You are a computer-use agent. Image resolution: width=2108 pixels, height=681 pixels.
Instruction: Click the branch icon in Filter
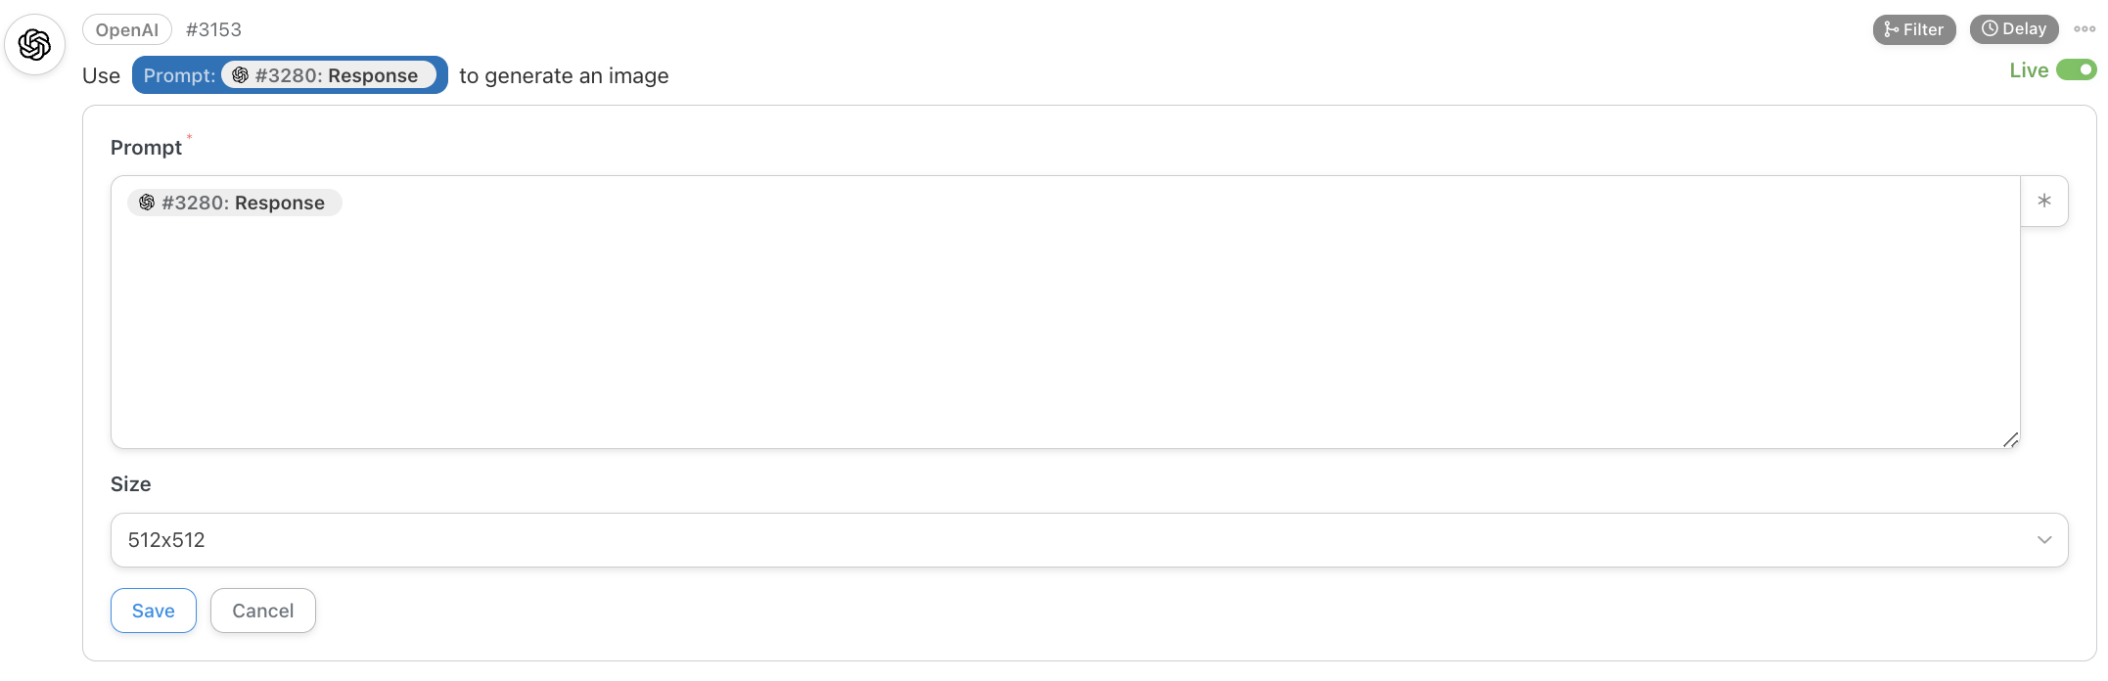point(1891,29)
